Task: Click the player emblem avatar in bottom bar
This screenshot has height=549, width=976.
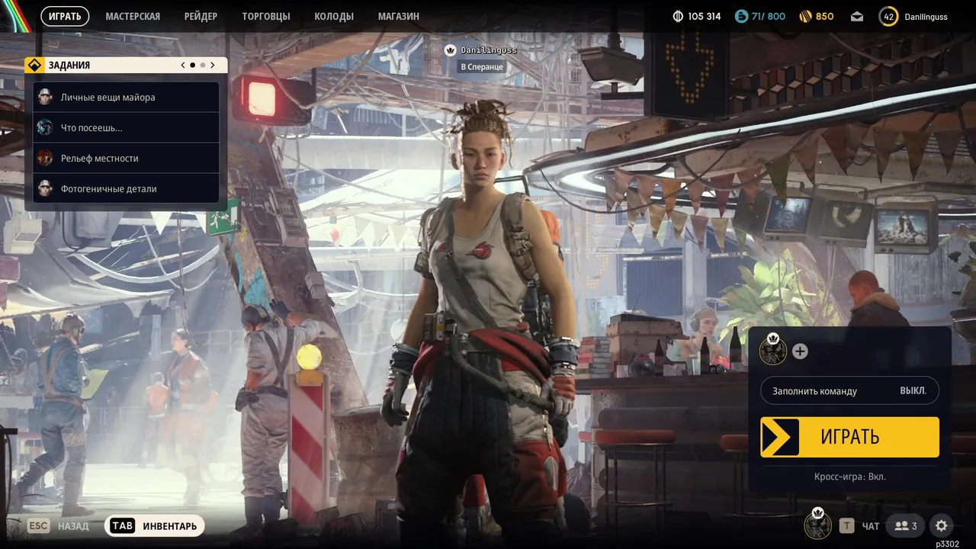Action: [818, 524]
